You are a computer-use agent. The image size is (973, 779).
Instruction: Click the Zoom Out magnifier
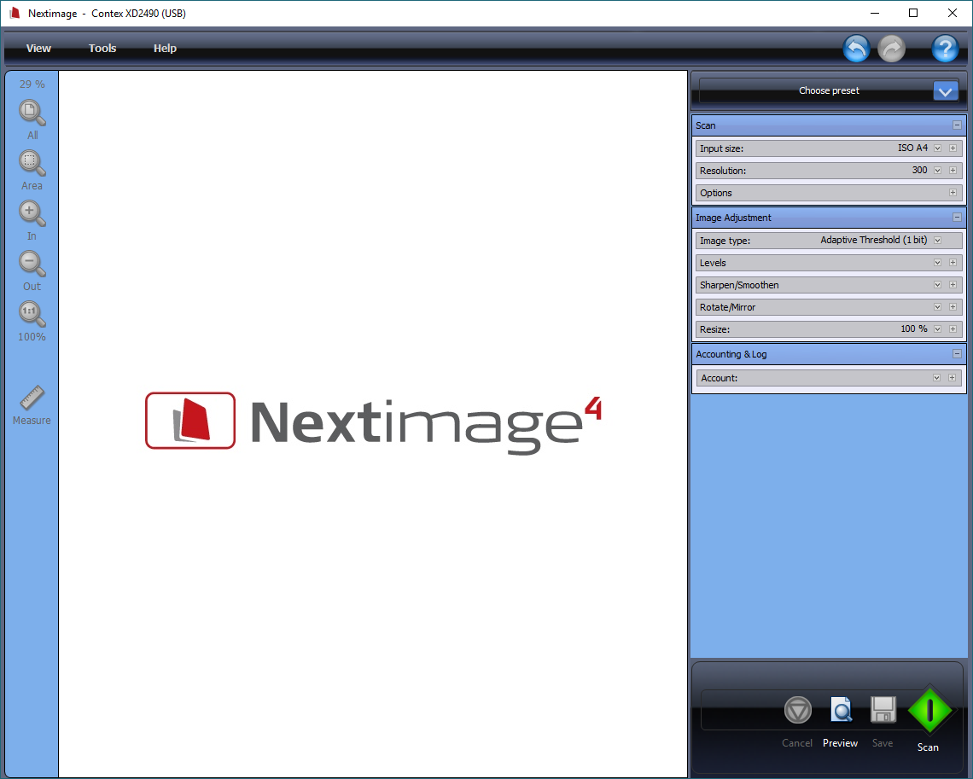(32, 264)
